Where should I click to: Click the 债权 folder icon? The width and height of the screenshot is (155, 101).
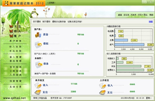38,45
